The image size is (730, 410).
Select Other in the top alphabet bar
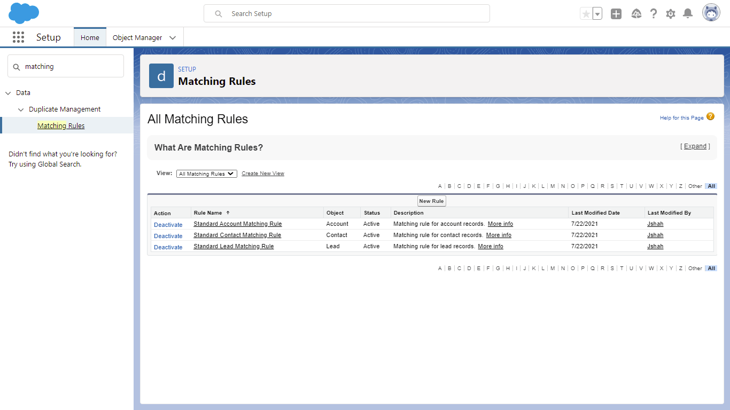tap(695, 186)
